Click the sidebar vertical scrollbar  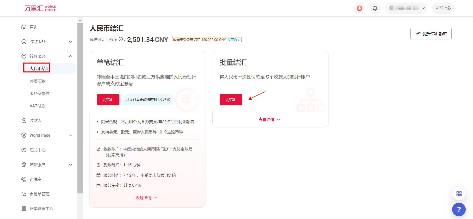pyautogui.click(x=80, y=108)
